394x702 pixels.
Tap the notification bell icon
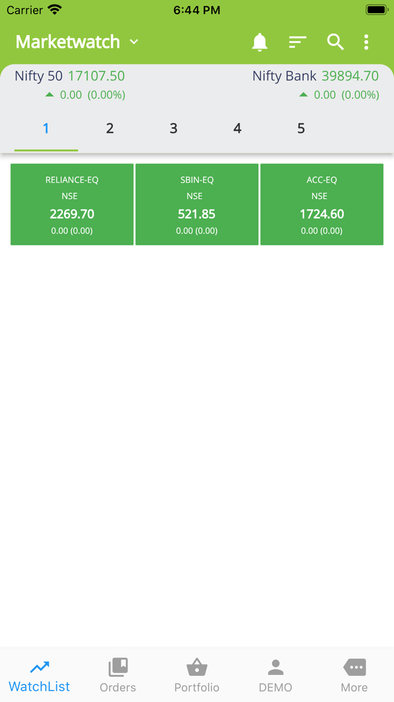coord(259,42)
